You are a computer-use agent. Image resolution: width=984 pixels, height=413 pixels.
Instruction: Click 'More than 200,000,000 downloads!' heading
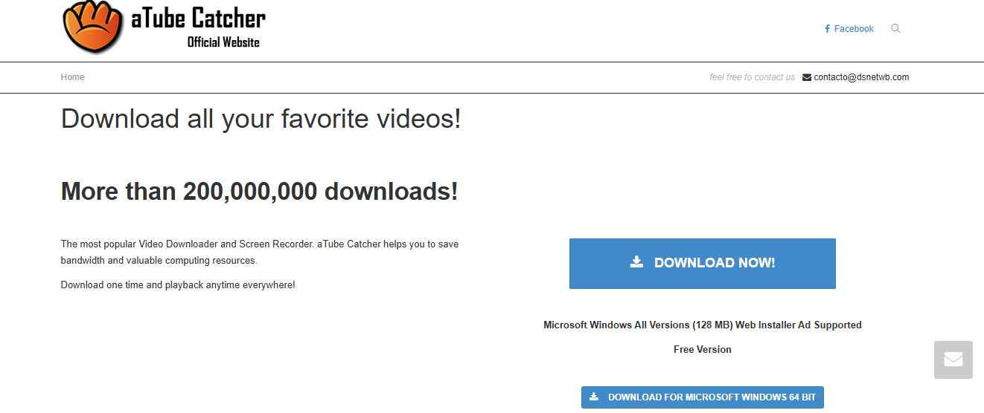pos(259,192)
